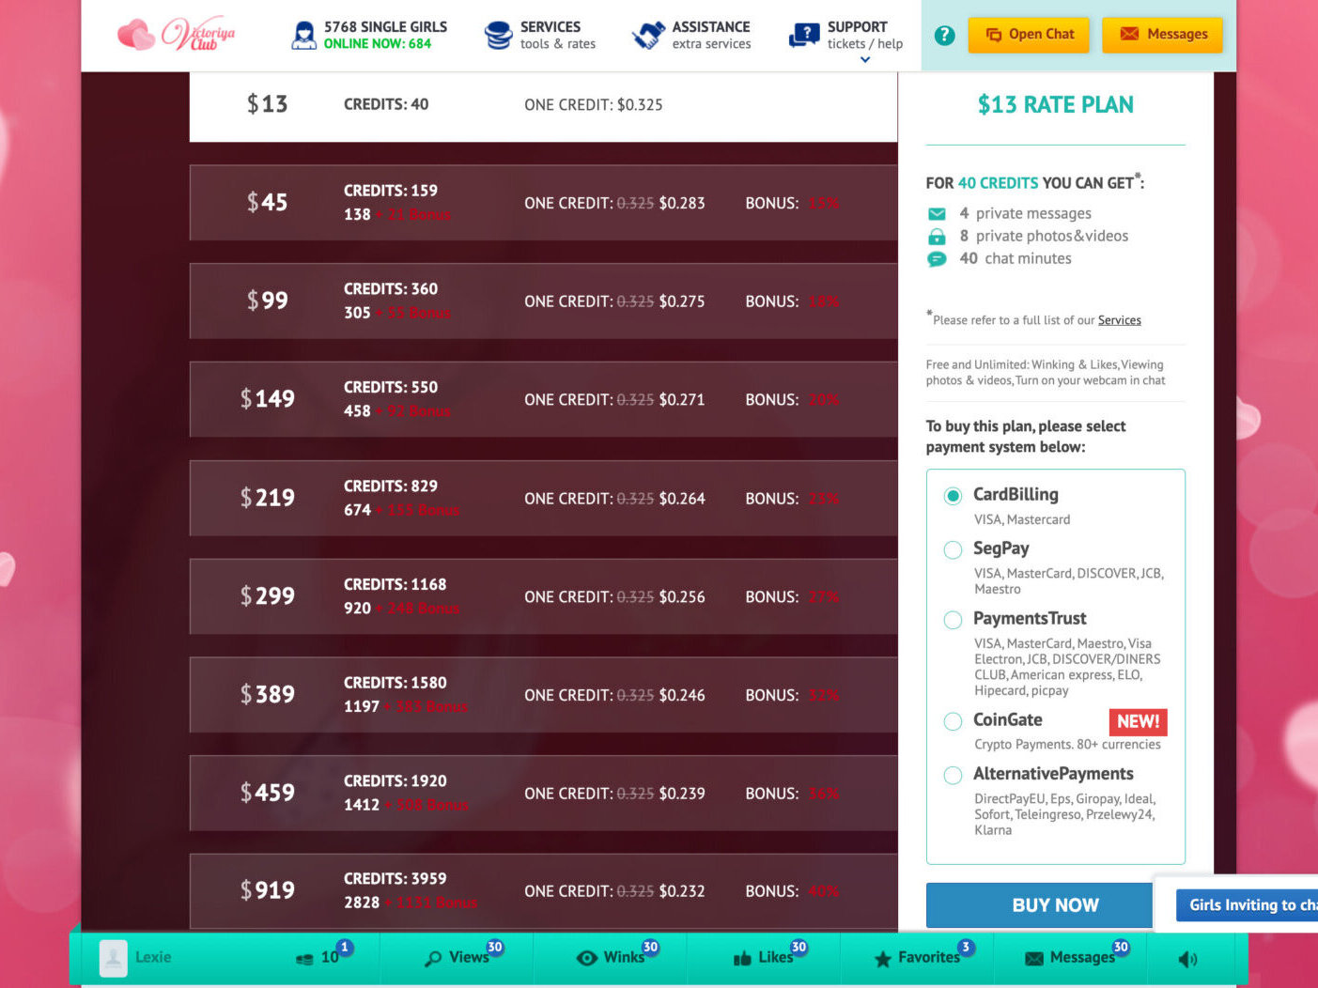Click the orange Open Chat button
Screen dimensions: 1318x988
[x=1029, y=35]
